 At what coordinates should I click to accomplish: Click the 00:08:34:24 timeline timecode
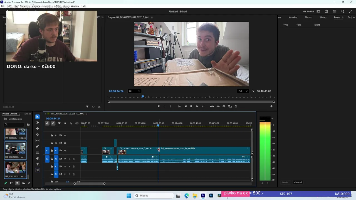tap(53, 119)
